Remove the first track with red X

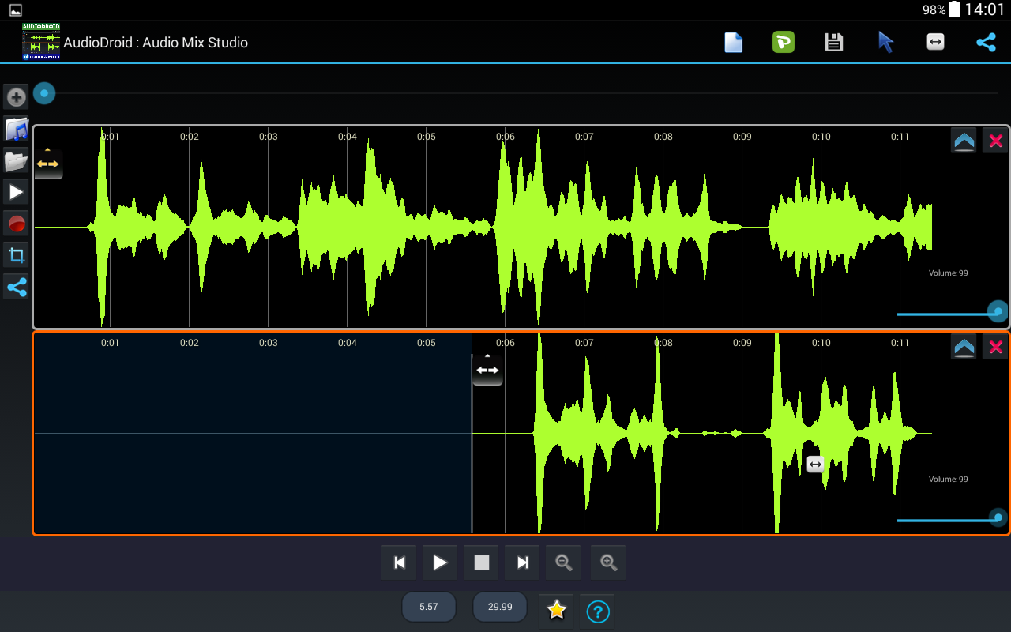tap(995, 141)
